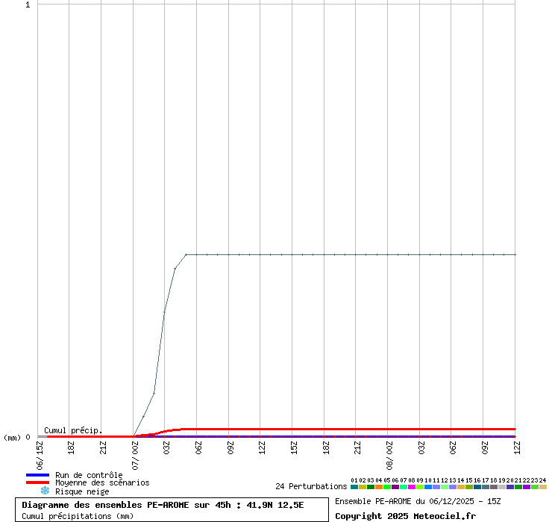The height and width of the screenshot is (522, 552).
Task: Click the 24 Perturbations label
Action: pos(311,486)
